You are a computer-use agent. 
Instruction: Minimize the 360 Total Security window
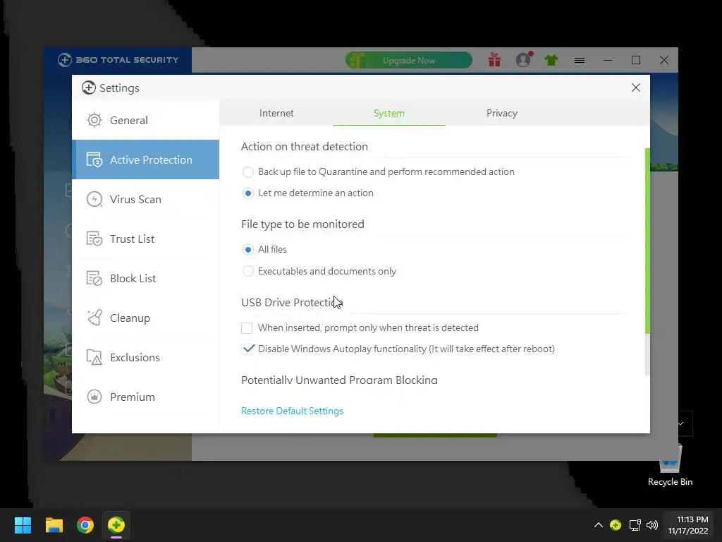pos(608,61)
